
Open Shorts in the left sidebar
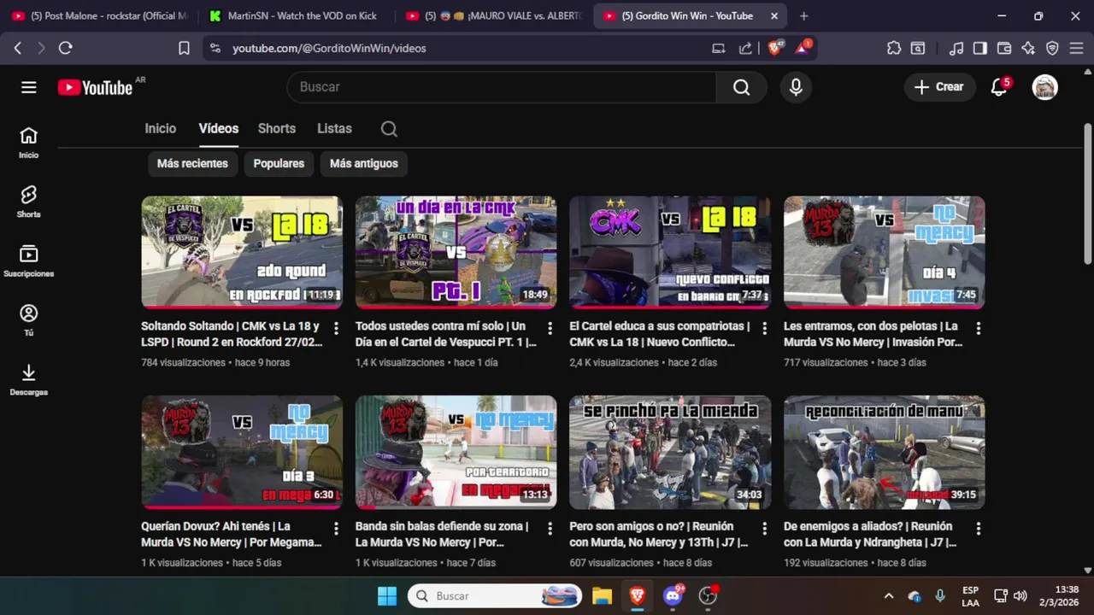pyautogui.click(x=29, y=202)
